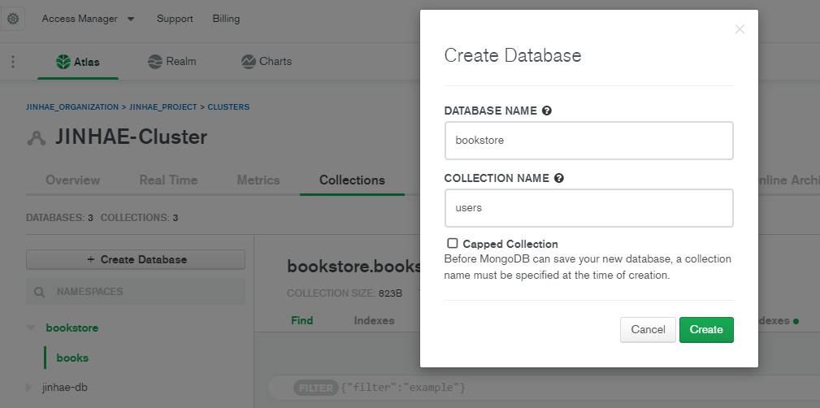Select the bookstore database
Screen dimensions: 820x408
(72, 328)
